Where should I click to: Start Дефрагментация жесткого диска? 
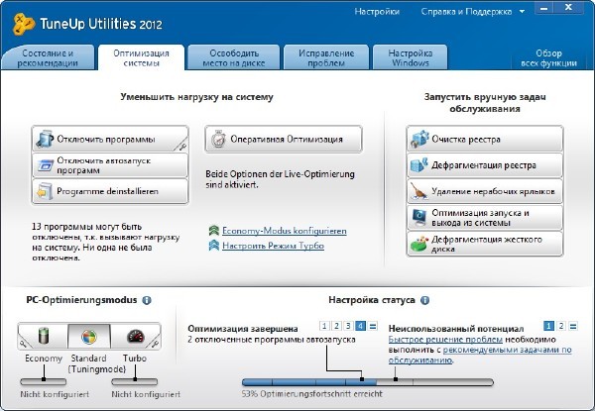pyautogui.click(x=485, y=244)
